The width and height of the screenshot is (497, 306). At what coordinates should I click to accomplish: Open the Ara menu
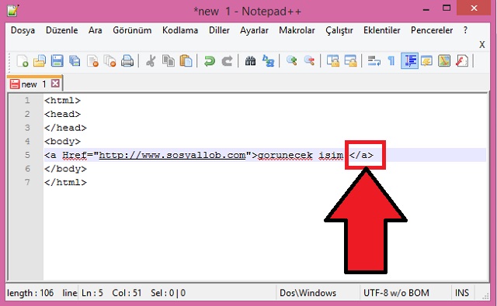[x=95, y=30]
